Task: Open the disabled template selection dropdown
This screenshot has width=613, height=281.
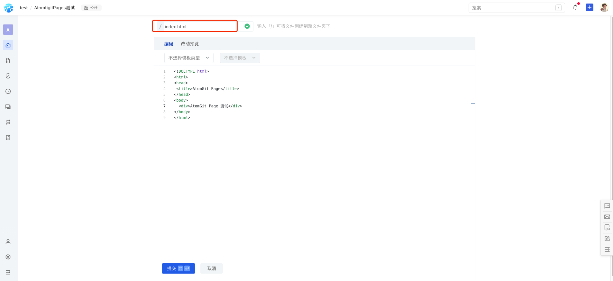Action: [240, 58]
